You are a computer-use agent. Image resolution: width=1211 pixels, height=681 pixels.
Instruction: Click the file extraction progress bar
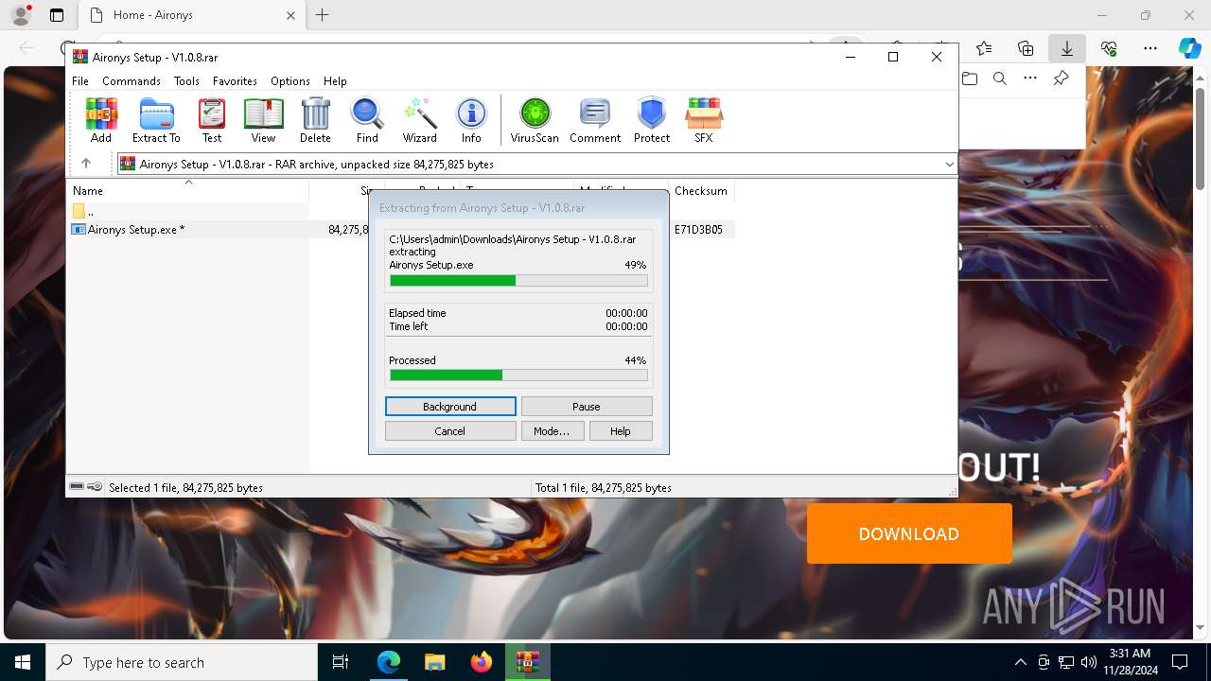point(518,281)
